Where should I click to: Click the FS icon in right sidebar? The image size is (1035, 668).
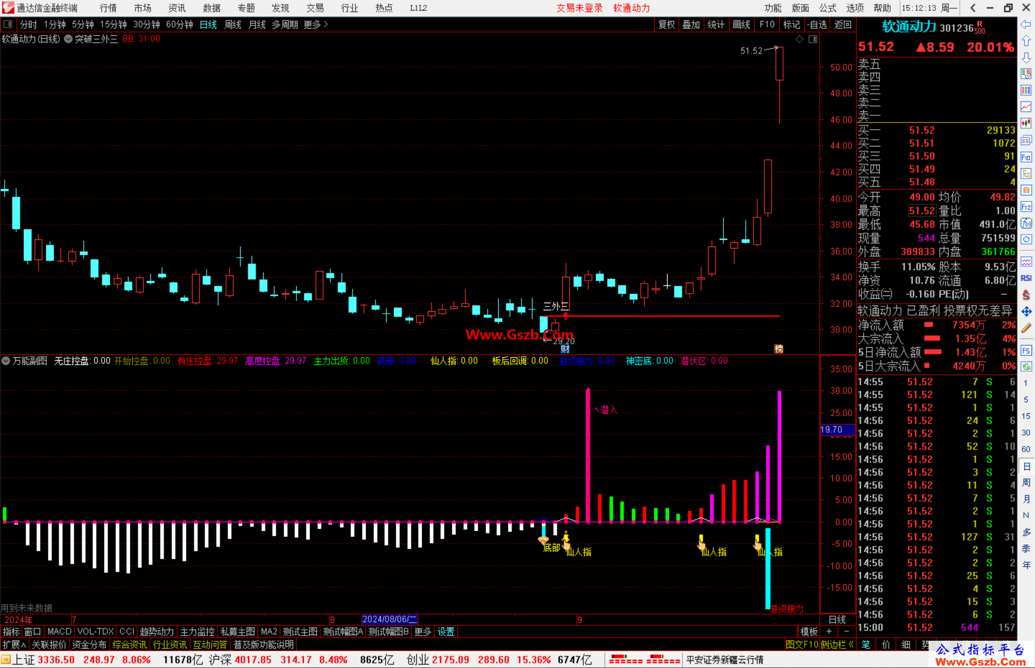coord(1026,351)
